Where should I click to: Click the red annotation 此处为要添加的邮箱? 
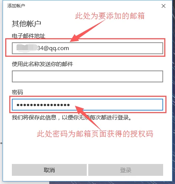tap(110, 16)
